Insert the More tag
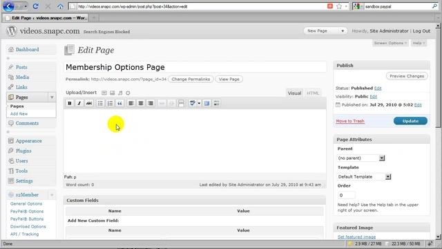 click(x=181, y=103)
